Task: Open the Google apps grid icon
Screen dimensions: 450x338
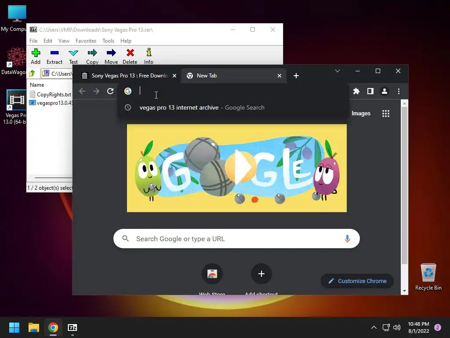Action: pyautogui.click(x=386, y=114)
